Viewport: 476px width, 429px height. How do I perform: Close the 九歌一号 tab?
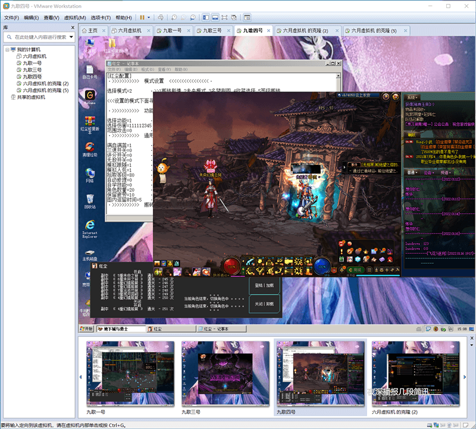(189, 31)
